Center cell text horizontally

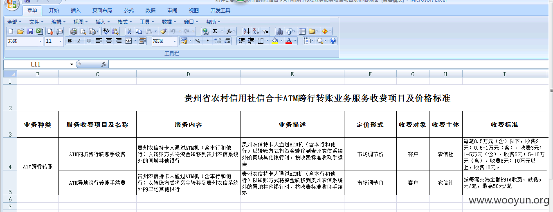pyautogui.click(x=108, y=41)
